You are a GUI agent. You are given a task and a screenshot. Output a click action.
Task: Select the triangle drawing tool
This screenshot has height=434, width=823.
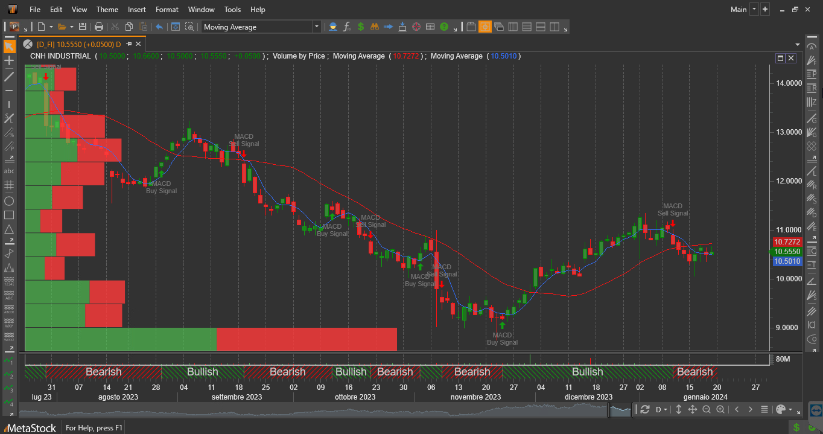tap(9, 229)
